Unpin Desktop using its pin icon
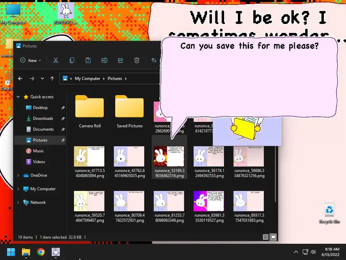The width and height of the screenshot is (346, 260). click(63, 108)
